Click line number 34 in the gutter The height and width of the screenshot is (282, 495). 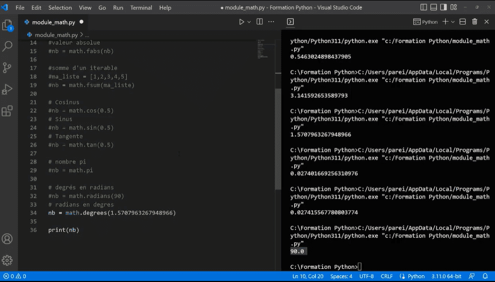coord(33,213)
